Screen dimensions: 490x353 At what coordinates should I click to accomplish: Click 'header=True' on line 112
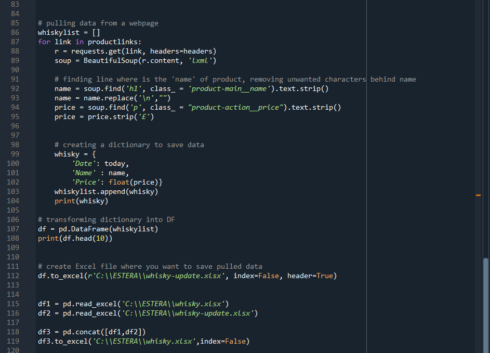310,276
